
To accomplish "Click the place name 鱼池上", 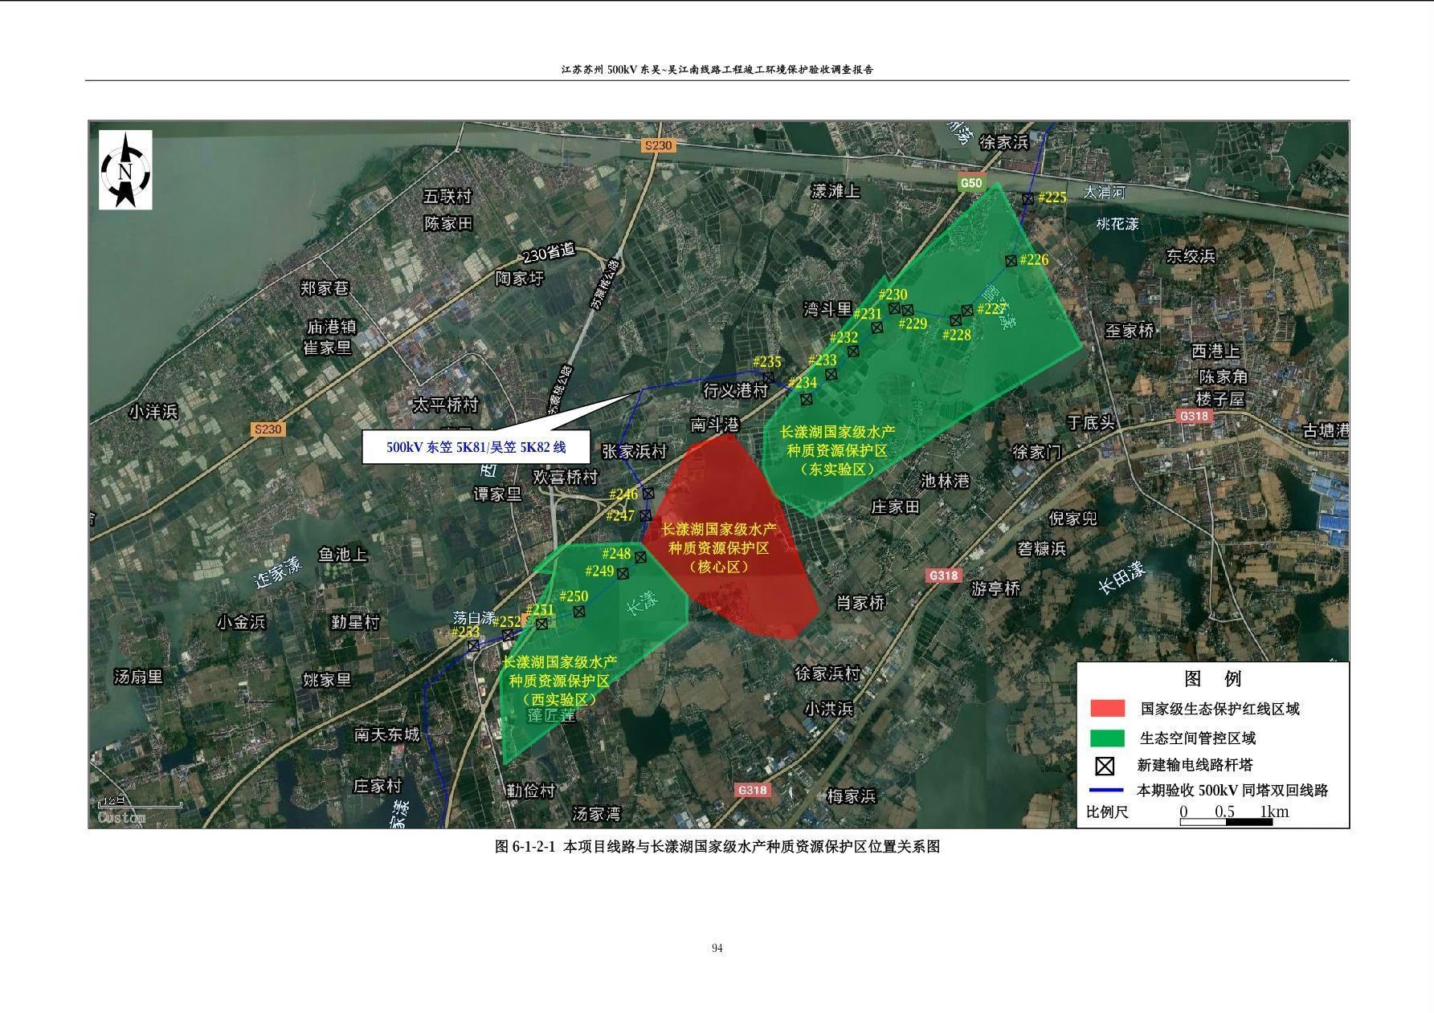I will point(343,554).
